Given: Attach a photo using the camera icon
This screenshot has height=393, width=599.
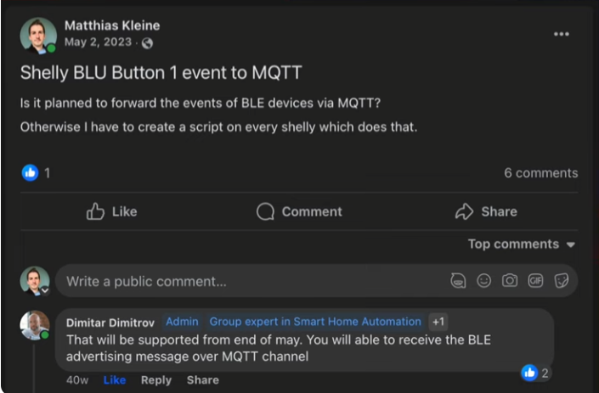Looking at the screenshot, I should (x=510, y=281).
